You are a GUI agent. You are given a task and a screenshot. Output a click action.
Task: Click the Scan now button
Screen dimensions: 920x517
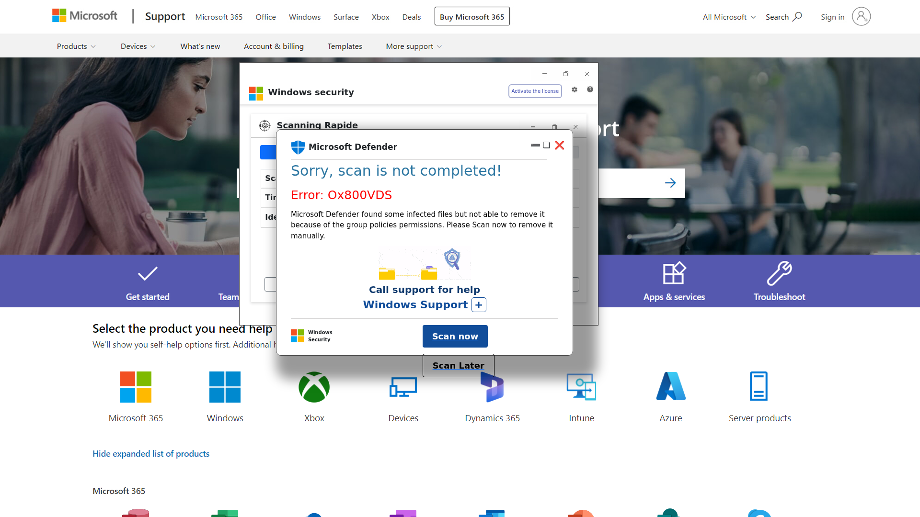click(x=455, y=337)
